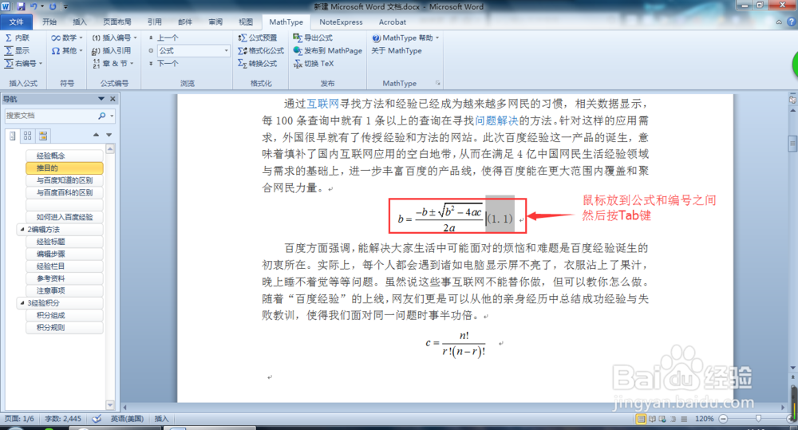Viewport: 798px width, 430px height.
Task: Toggle the 插入 insert mode indicator
Action: 161,419
